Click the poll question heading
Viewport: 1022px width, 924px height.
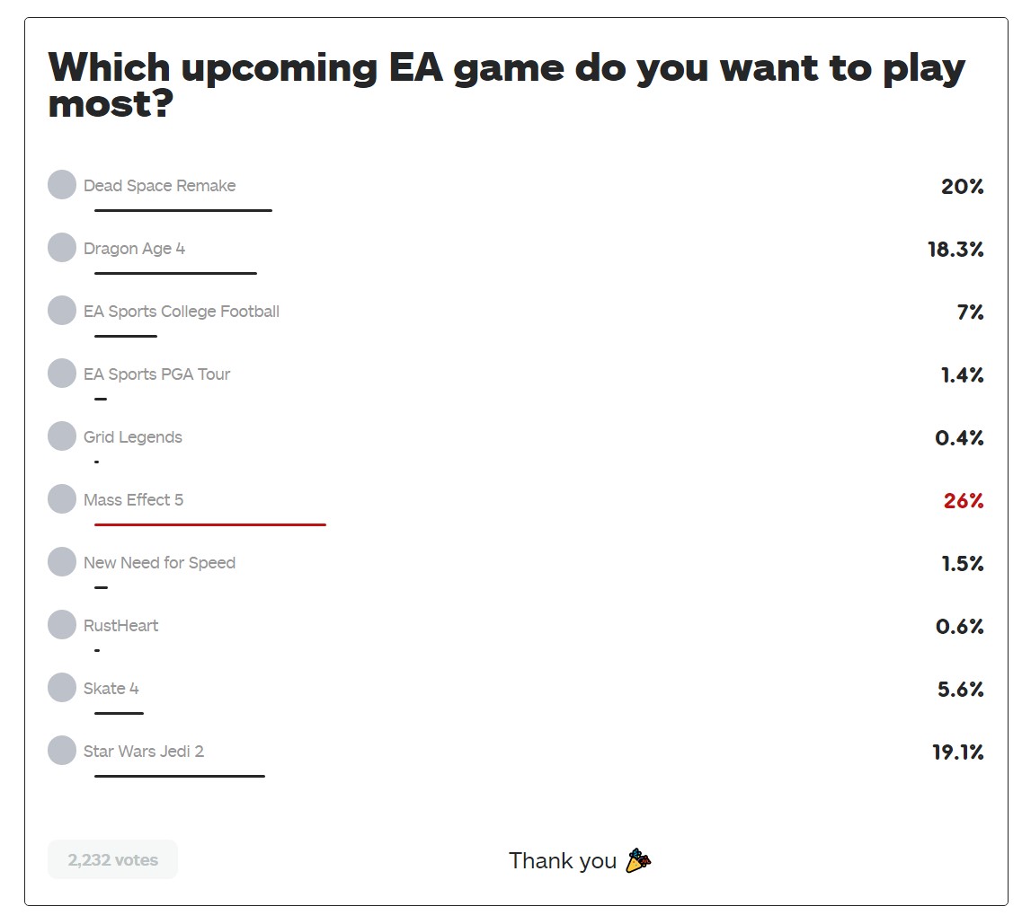click(x=506, y=86)
